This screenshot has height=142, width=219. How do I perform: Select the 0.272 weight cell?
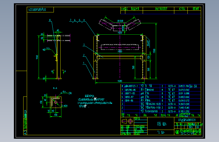click(x=187, y=101)
